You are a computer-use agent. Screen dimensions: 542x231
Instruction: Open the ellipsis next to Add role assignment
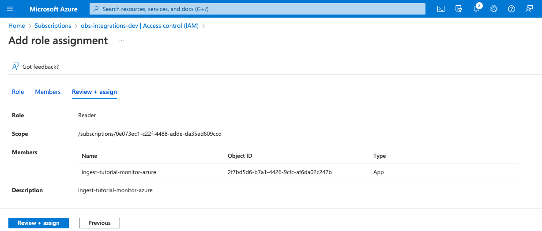tap(122, 41)
